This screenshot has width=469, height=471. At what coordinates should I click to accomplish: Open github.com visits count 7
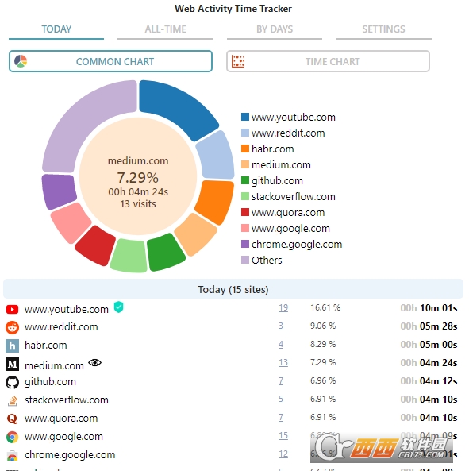[281, 381]
